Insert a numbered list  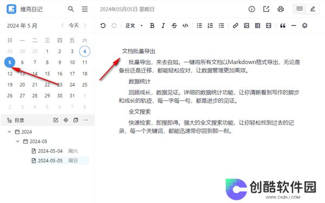click(210, 25)
